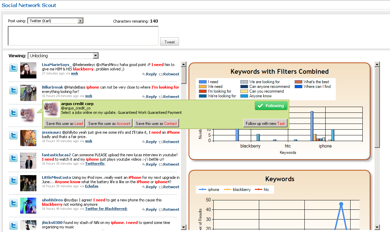The image size is (390, 232).
Task: Click Twitter icon beside fantasticlucas2 tweet
Action: point(13,158)
